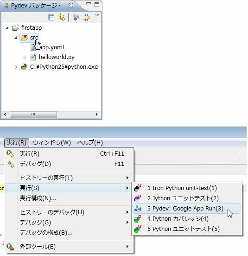Open ヒストリーのデバッグ(H) submenu
This screenshot has height=256, width=248.
point(69,212)
